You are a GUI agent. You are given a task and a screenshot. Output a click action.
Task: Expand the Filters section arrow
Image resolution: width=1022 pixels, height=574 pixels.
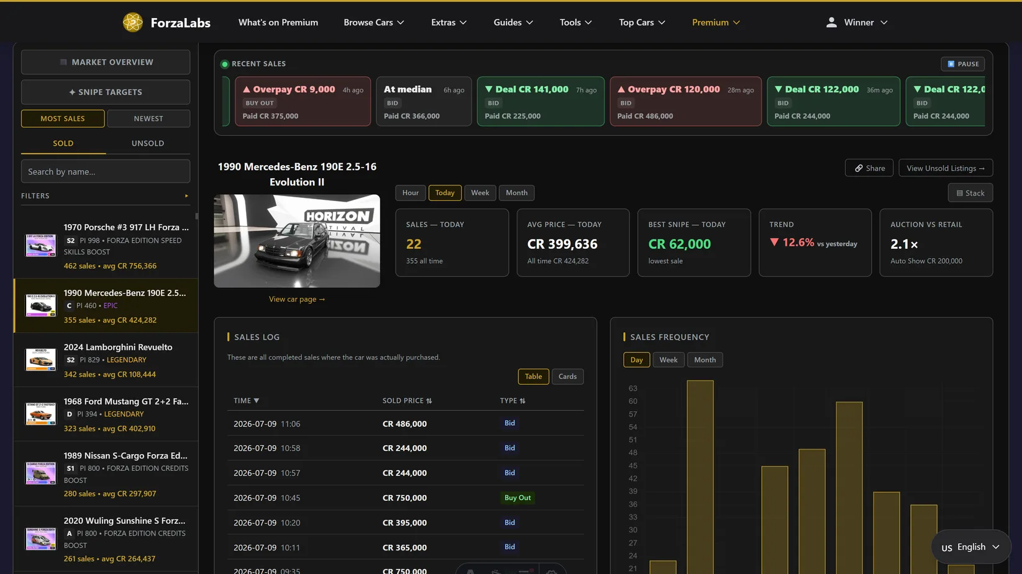tap(186, 196)
